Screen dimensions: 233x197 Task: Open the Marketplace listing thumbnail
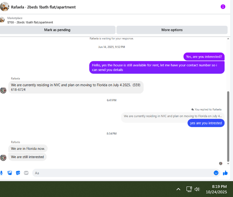pyautogui.click(x=2, y=20)
